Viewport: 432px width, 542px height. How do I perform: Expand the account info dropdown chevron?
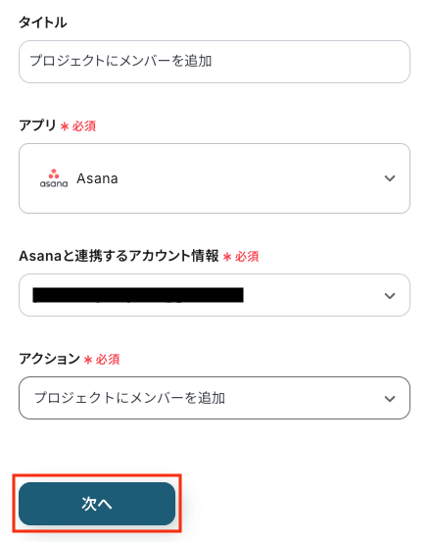click(390, 296)
